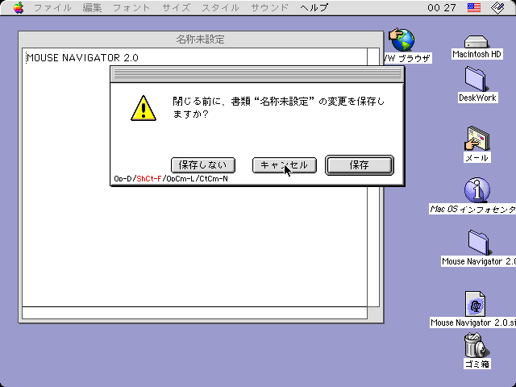Open the スタイル menu
This screenshot has height=387, width=516.
pos(220,7)
